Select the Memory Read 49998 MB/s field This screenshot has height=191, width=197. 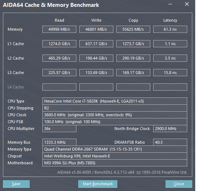(59, 29)
